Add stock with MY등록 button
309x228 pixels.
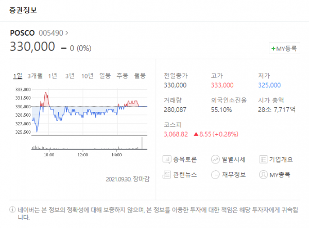[284, 48]
